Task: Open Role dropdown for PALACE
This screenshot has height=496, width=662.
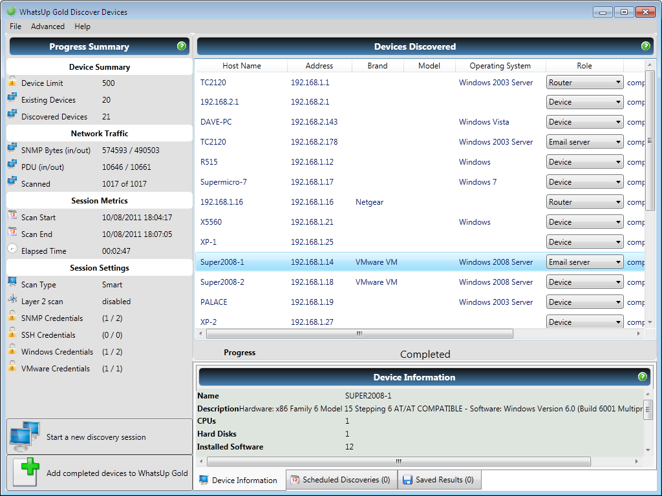Action: (584, 302)
